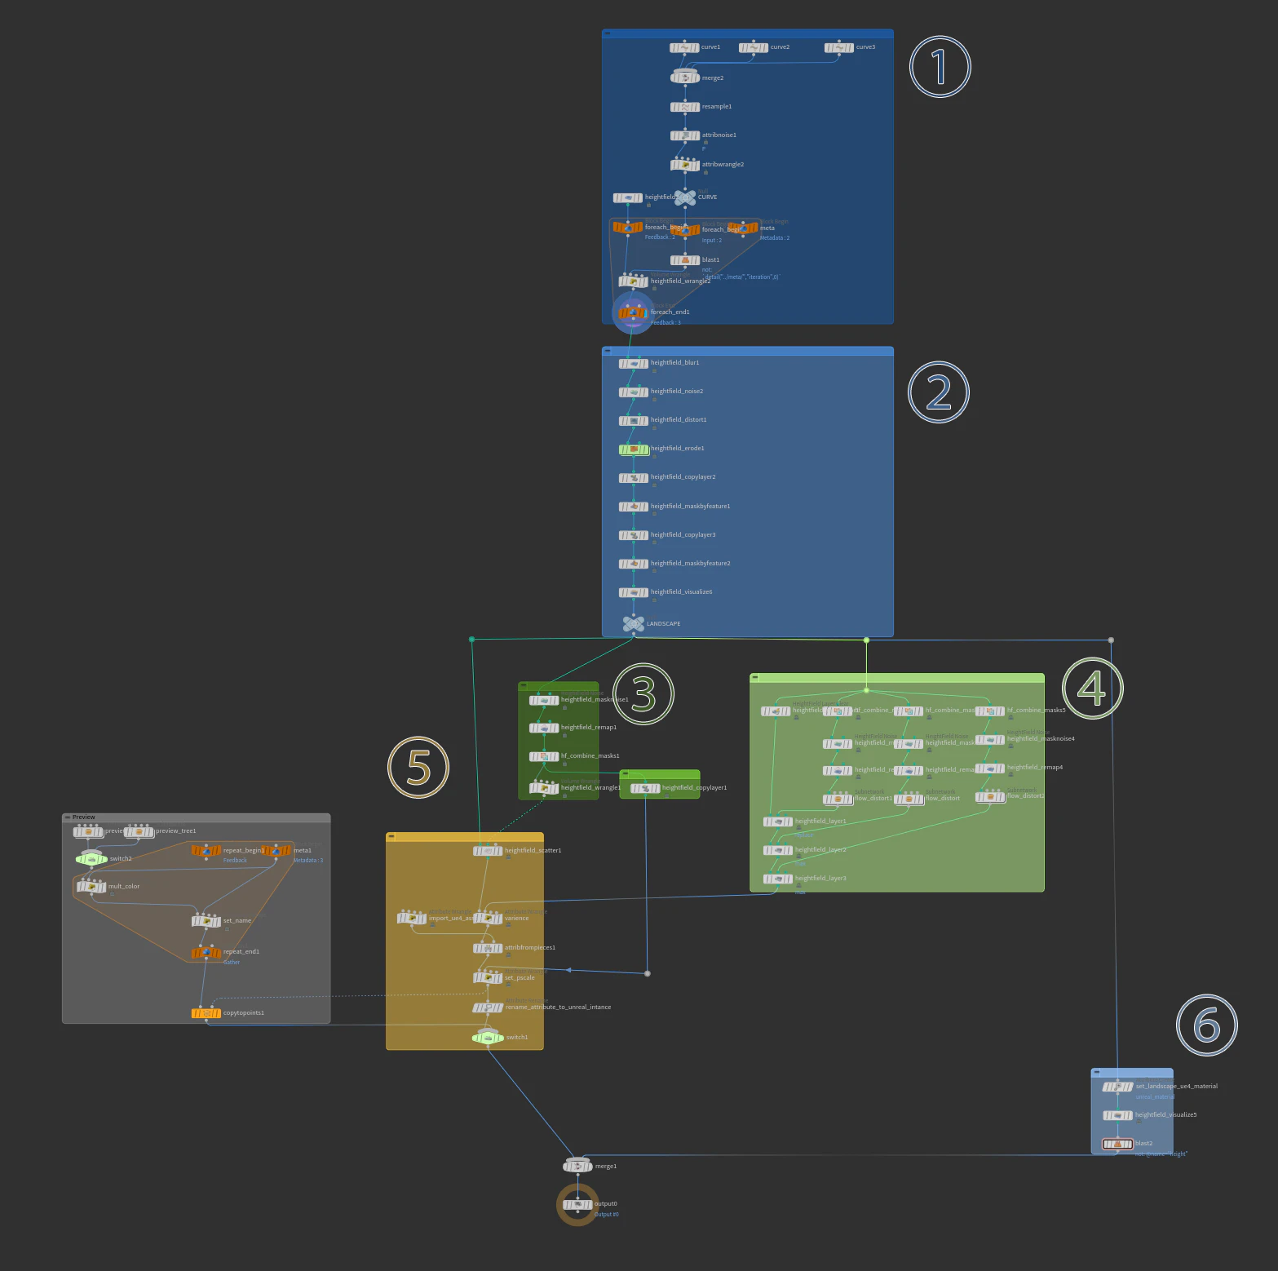The image size is (1278, 1271).
Task: Click the output0 node
Action: tap(578, 1205)
